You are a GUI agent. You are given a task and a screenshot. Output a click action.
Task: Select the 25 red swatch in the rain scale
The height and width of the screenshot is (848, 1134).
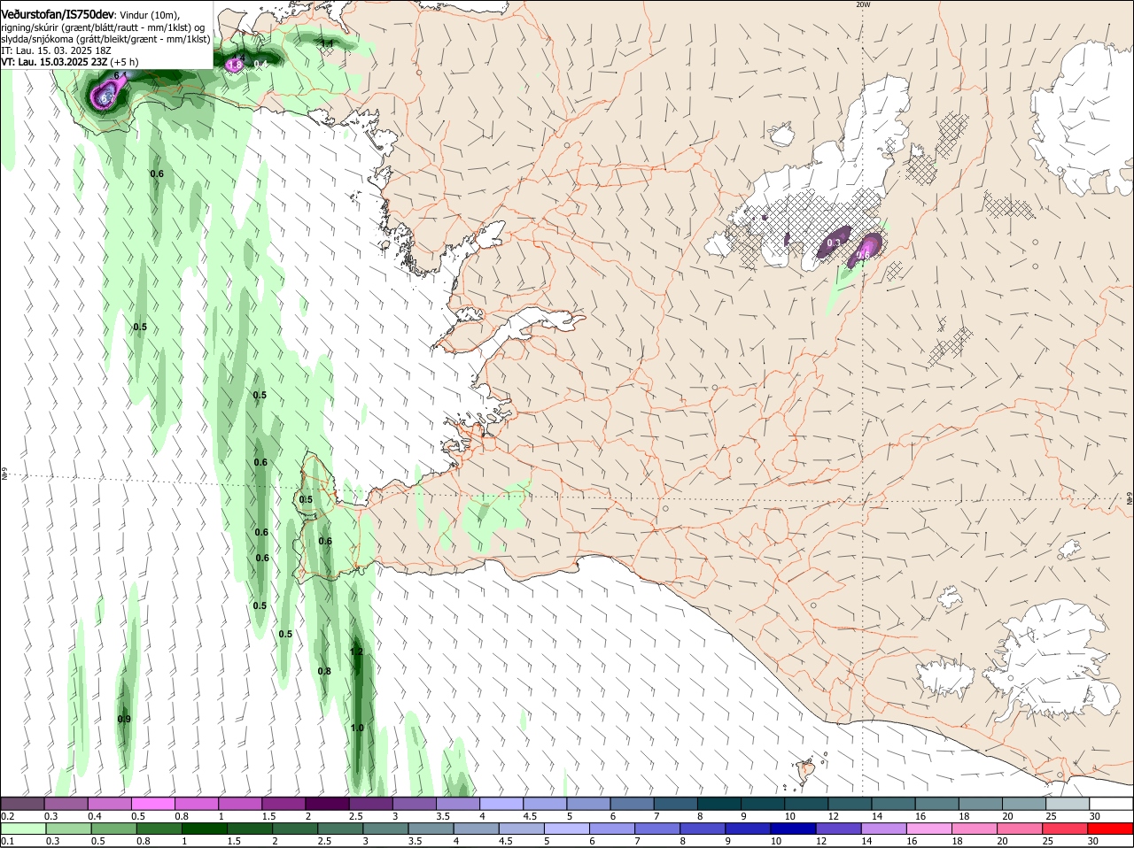click(x=1064, y=829)
